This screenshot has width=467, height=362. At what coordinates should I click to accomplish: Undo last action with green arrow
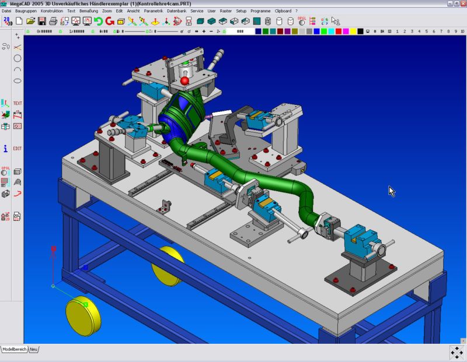(98, 21)
